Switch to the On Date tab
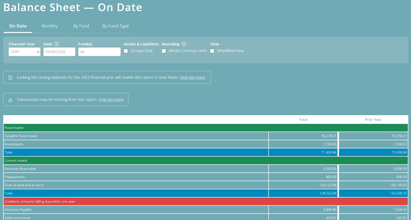Screen dimensions: 411x220 click(18, 26)
